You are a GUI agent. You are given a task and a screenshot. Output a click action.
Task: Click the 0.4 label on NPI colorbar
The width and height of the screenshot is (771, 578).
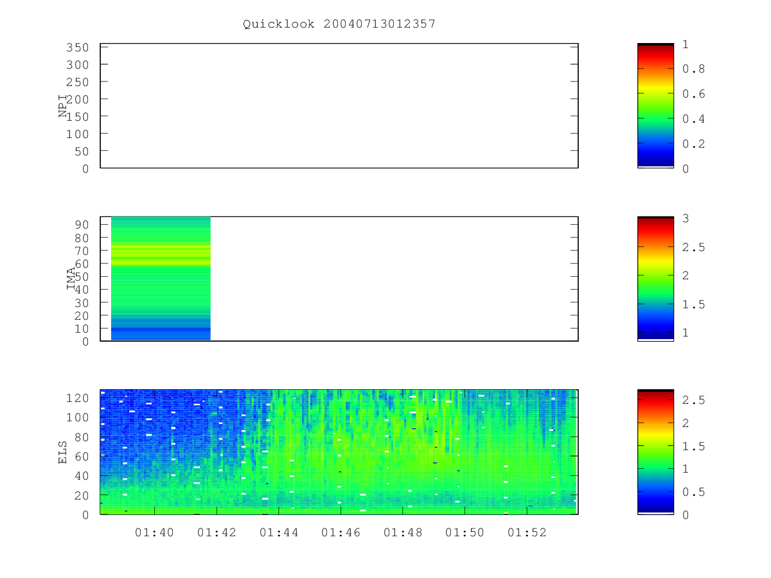tap(694, 119)
